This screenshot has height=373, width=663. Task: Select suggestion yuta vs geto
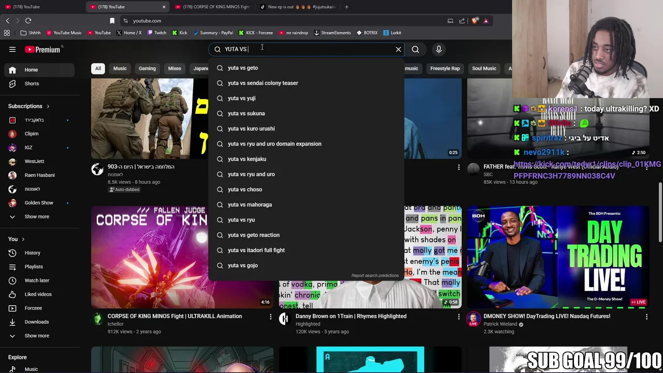pyautogui.click(x=306, y=68)
